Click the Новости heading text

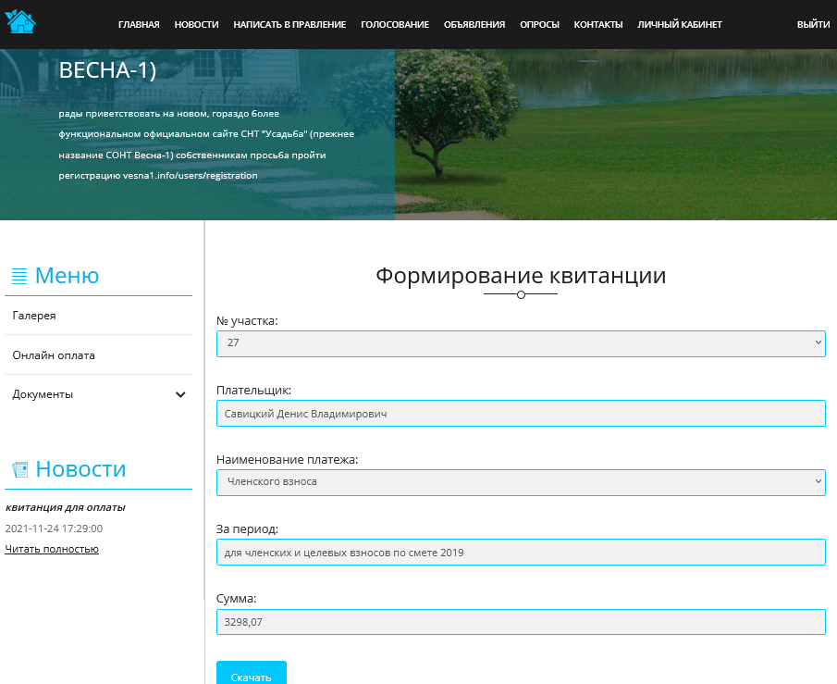(80, 469)
